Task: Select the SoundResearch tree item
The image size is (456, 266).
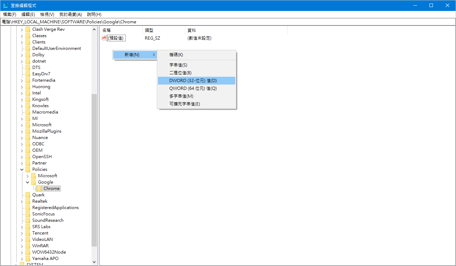Action: coord(48,220)
